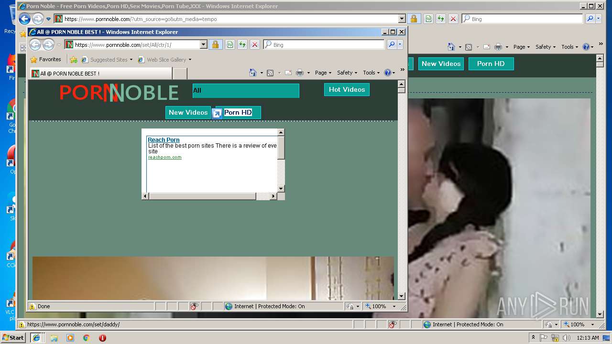Click Hot Videos button in front window
Image resolution: width=612 pixels, height=344 pixels.
click(x=347, y=89)
